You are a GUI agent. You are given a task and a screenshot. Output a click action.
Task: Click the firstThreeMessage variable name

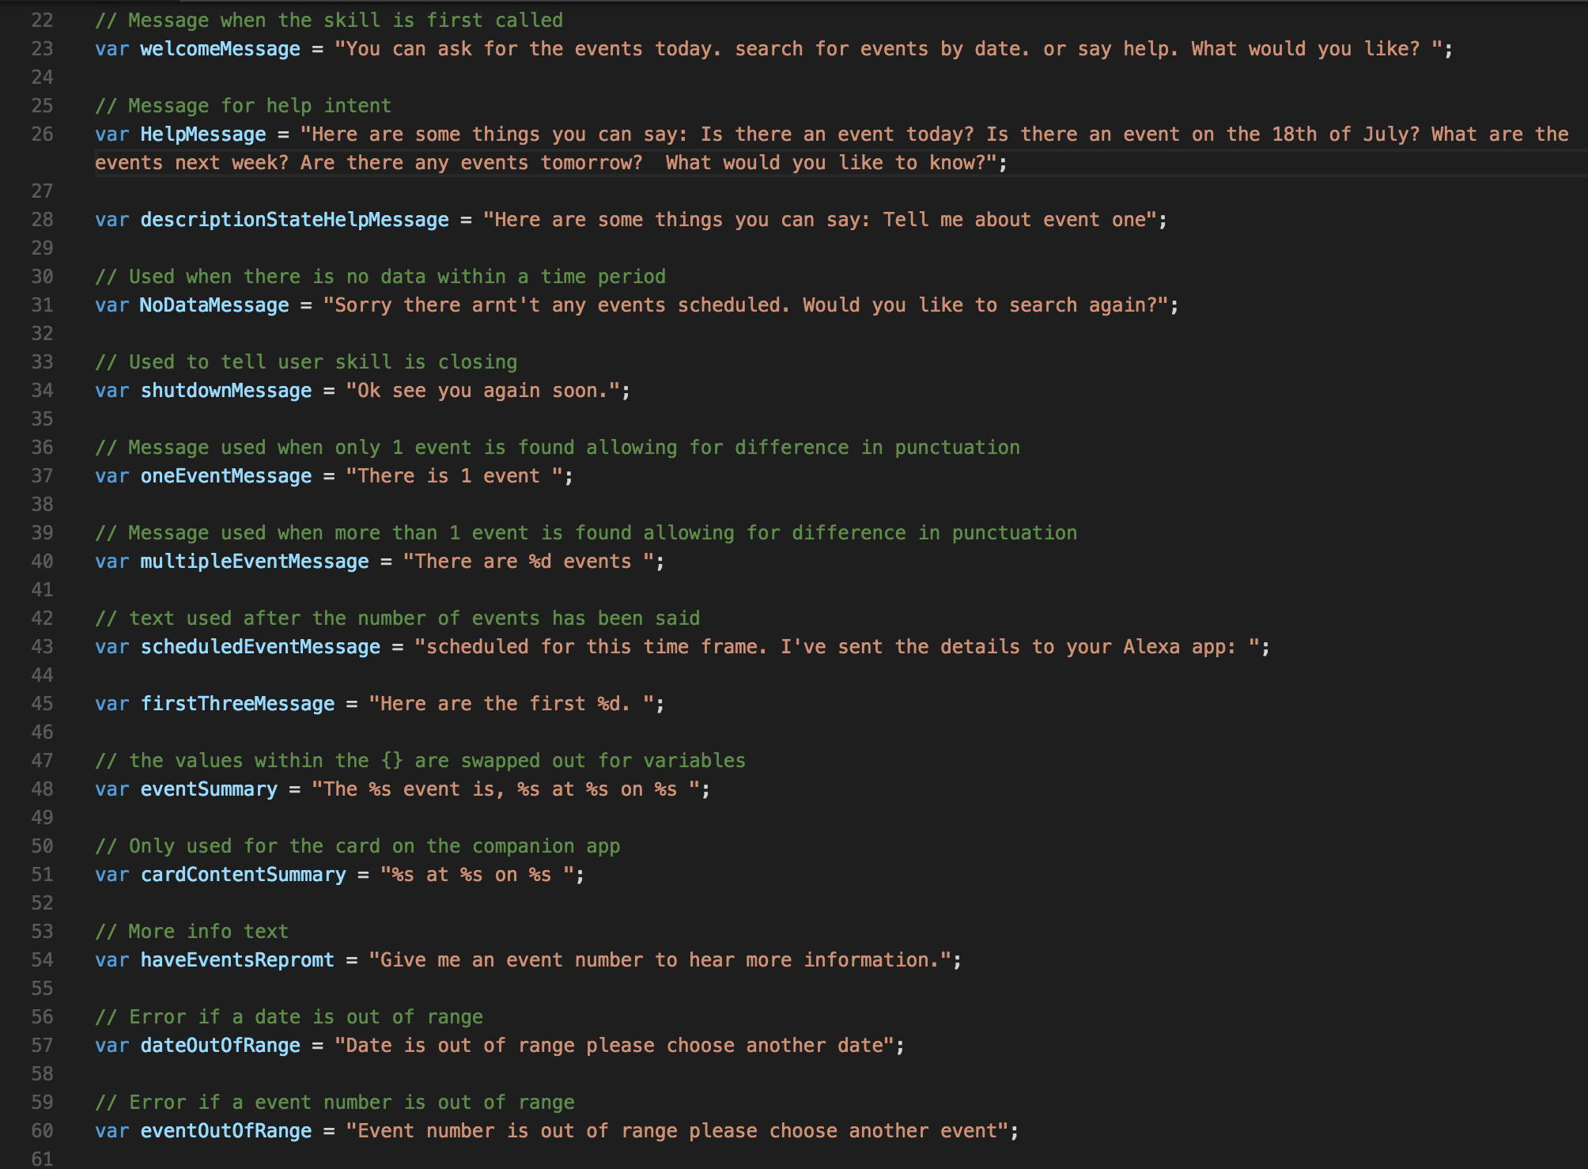237,704
